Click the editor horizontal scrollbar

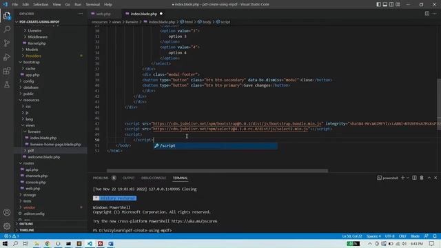217,171
